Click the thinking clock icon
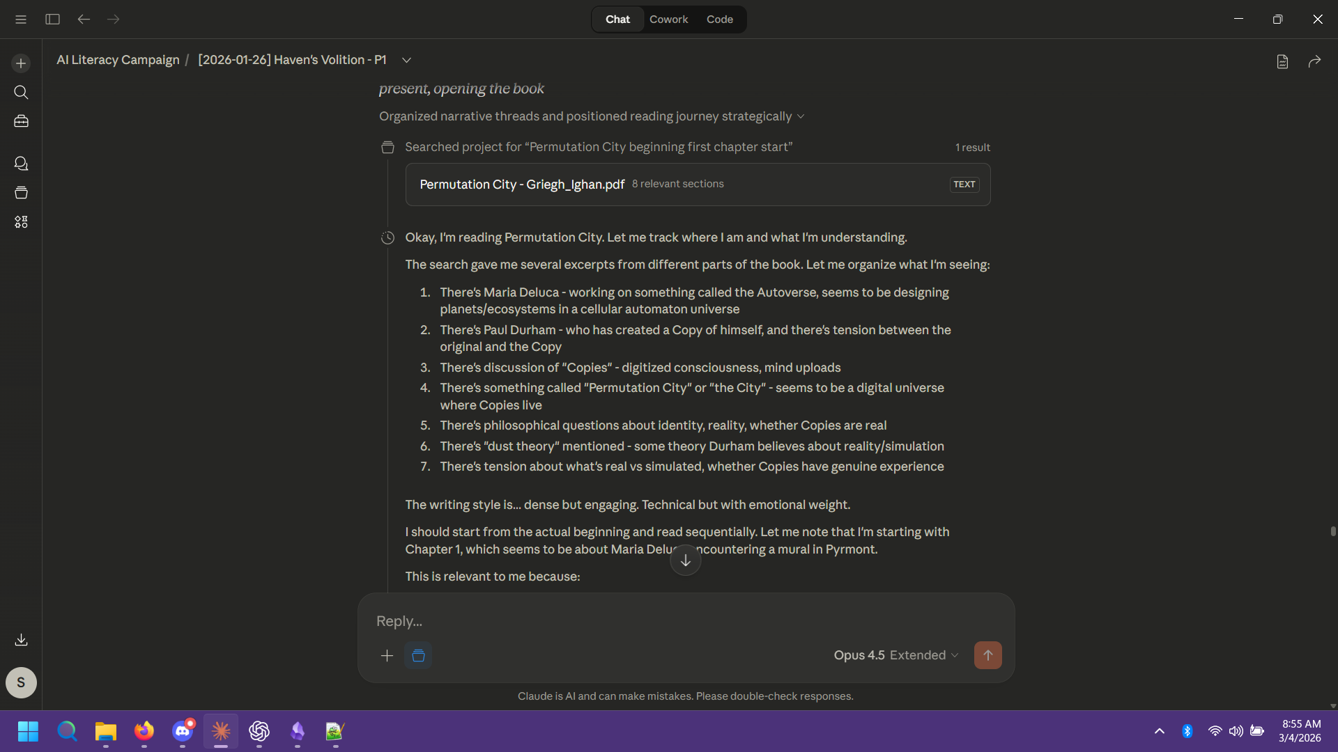 pyautogui.click(x=387, y=237)
